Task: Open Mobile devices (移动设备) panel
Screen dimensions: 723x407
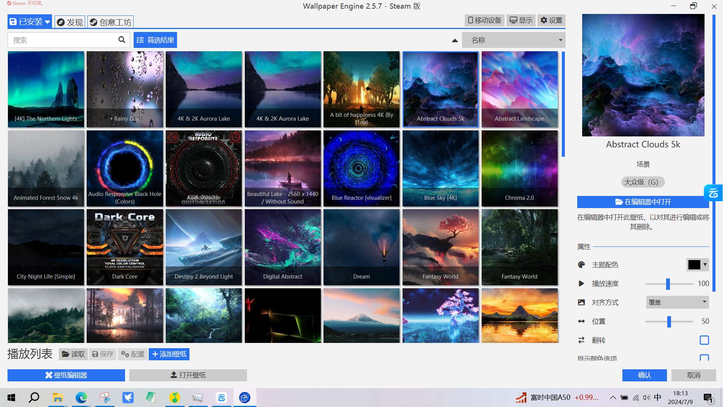Action: 484,20
